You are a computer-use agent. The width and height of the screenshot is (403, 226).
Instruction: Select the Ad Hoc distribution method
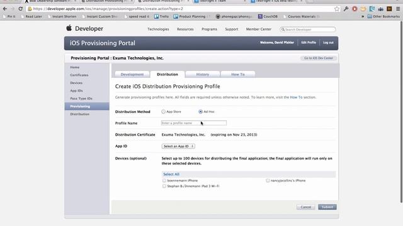[x=200, y=112]
